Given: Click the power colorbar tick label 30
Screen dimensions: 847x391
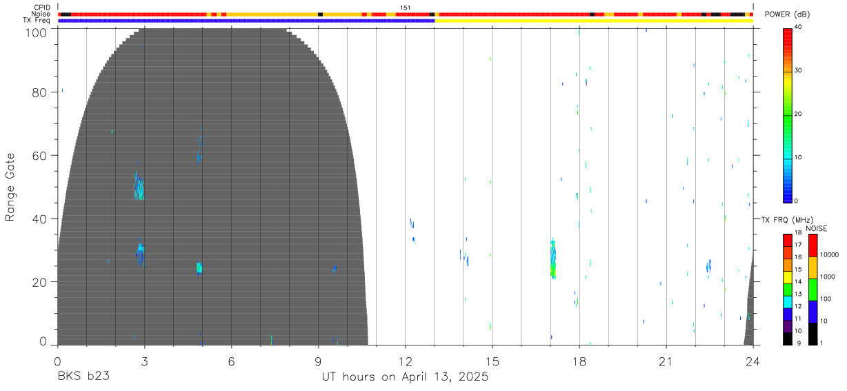Looking at the screenshot, I should click(x=799, y=70).
